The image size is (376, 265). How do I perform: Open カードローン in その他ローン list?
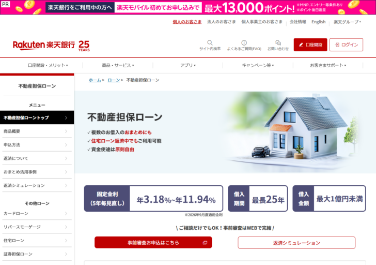pos(37,213)
